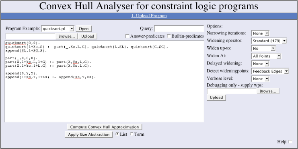Screen dimensions: 298x149
Task: Click Upload next to the program Browse button
Action: 88,36
